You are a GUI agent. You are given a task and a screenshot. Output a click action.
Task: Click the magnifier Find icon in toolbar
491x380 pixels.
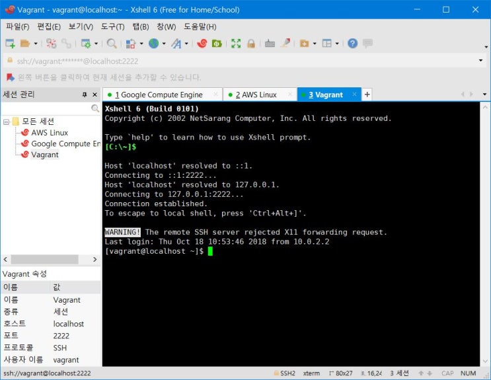pos(112,44)
